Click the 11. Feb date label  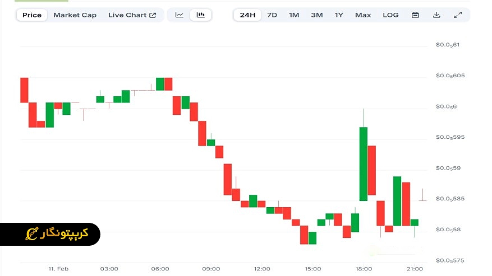tap(58, 269)
